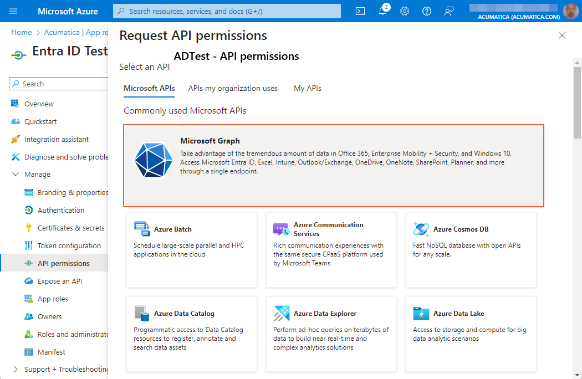This screenshot has height=379, width=582.
Task: Go to Home via the breadcrumb
Action: [x=21, y=32]
